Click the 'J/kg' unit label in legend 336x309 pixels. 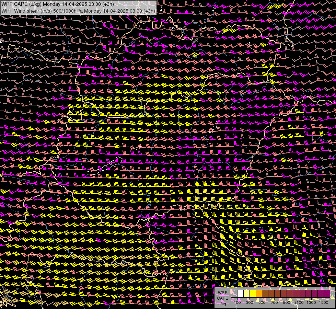pos(222,304)
